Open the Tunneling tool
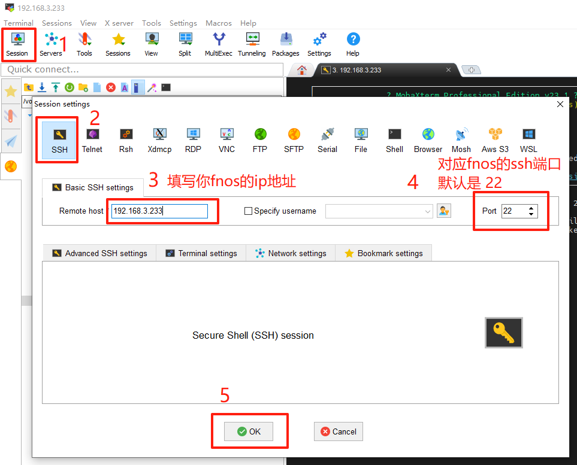The width and height of the screenshot is (577, 465). coord(252,44)
